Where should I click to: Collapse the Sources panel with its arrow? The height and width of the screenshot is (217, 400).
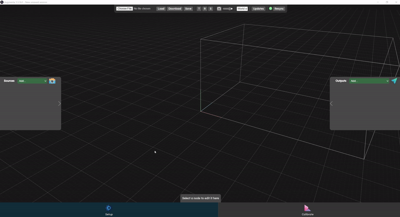click(59, 103)
